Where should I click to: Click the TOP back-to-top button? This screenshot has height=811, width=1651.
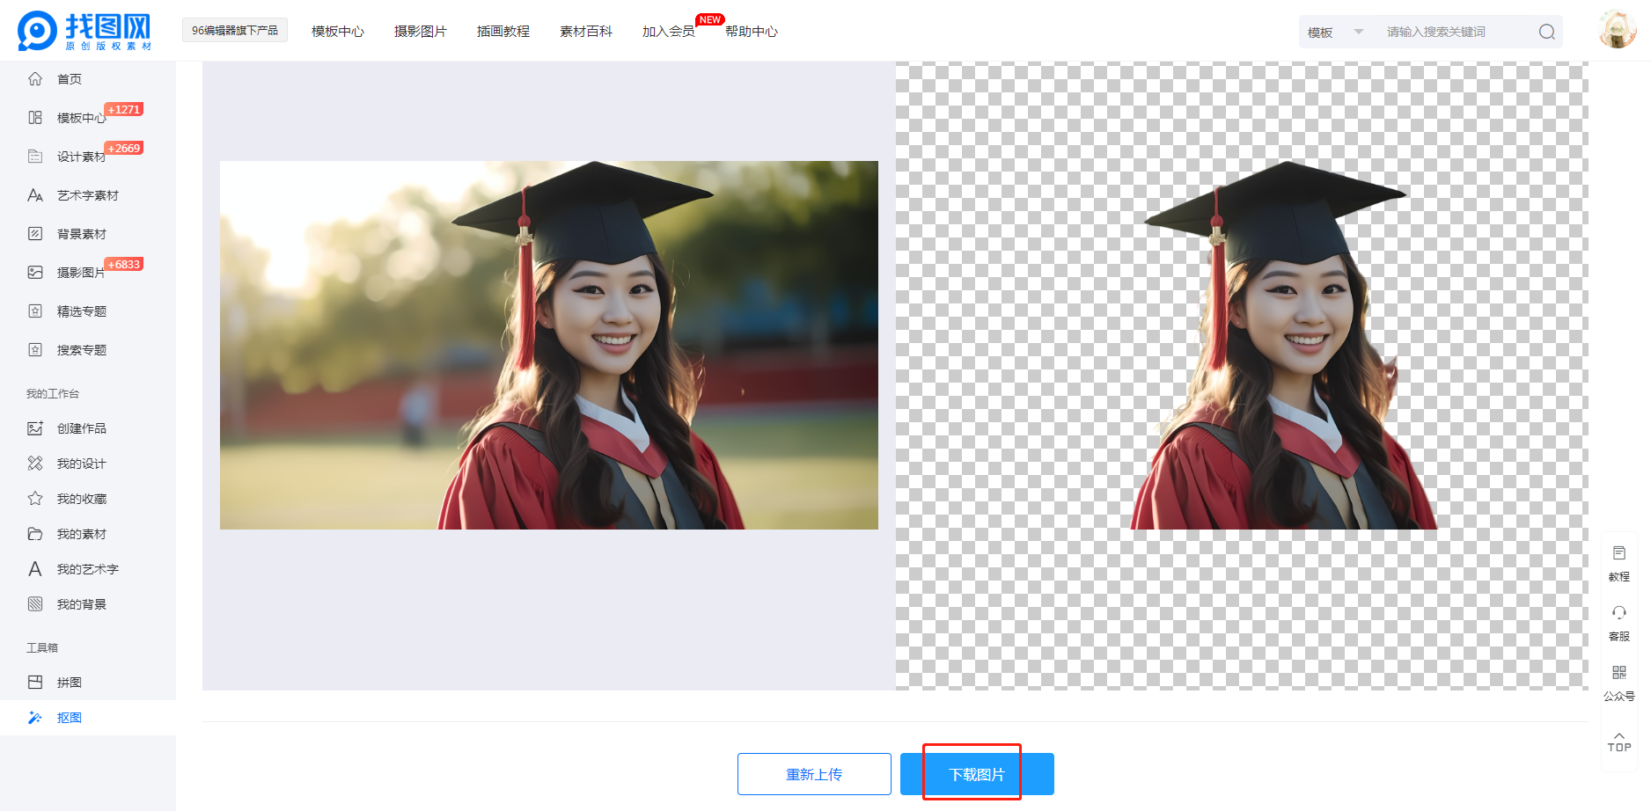pyautogui.click(x=1618, y=742)
